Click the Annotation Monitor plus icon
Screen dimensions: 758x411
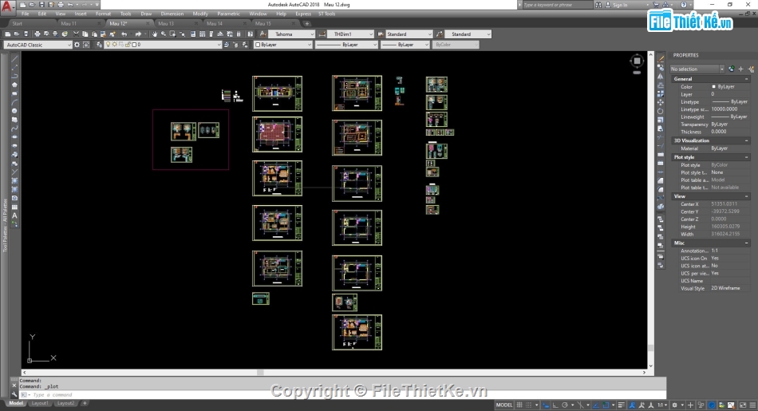coord(691,405)
